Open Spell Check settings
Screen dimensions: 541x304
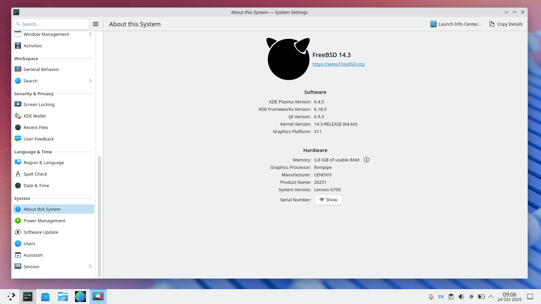(35, 174)
